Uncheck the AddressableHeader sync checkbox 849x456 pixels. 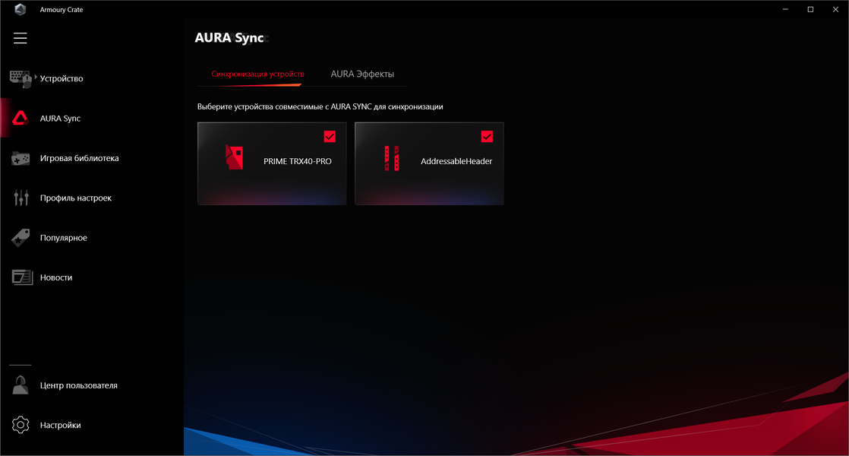tap(487, 137)
